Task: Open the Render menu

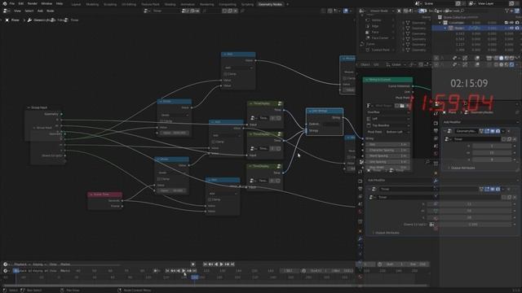Action: point(33,3)
